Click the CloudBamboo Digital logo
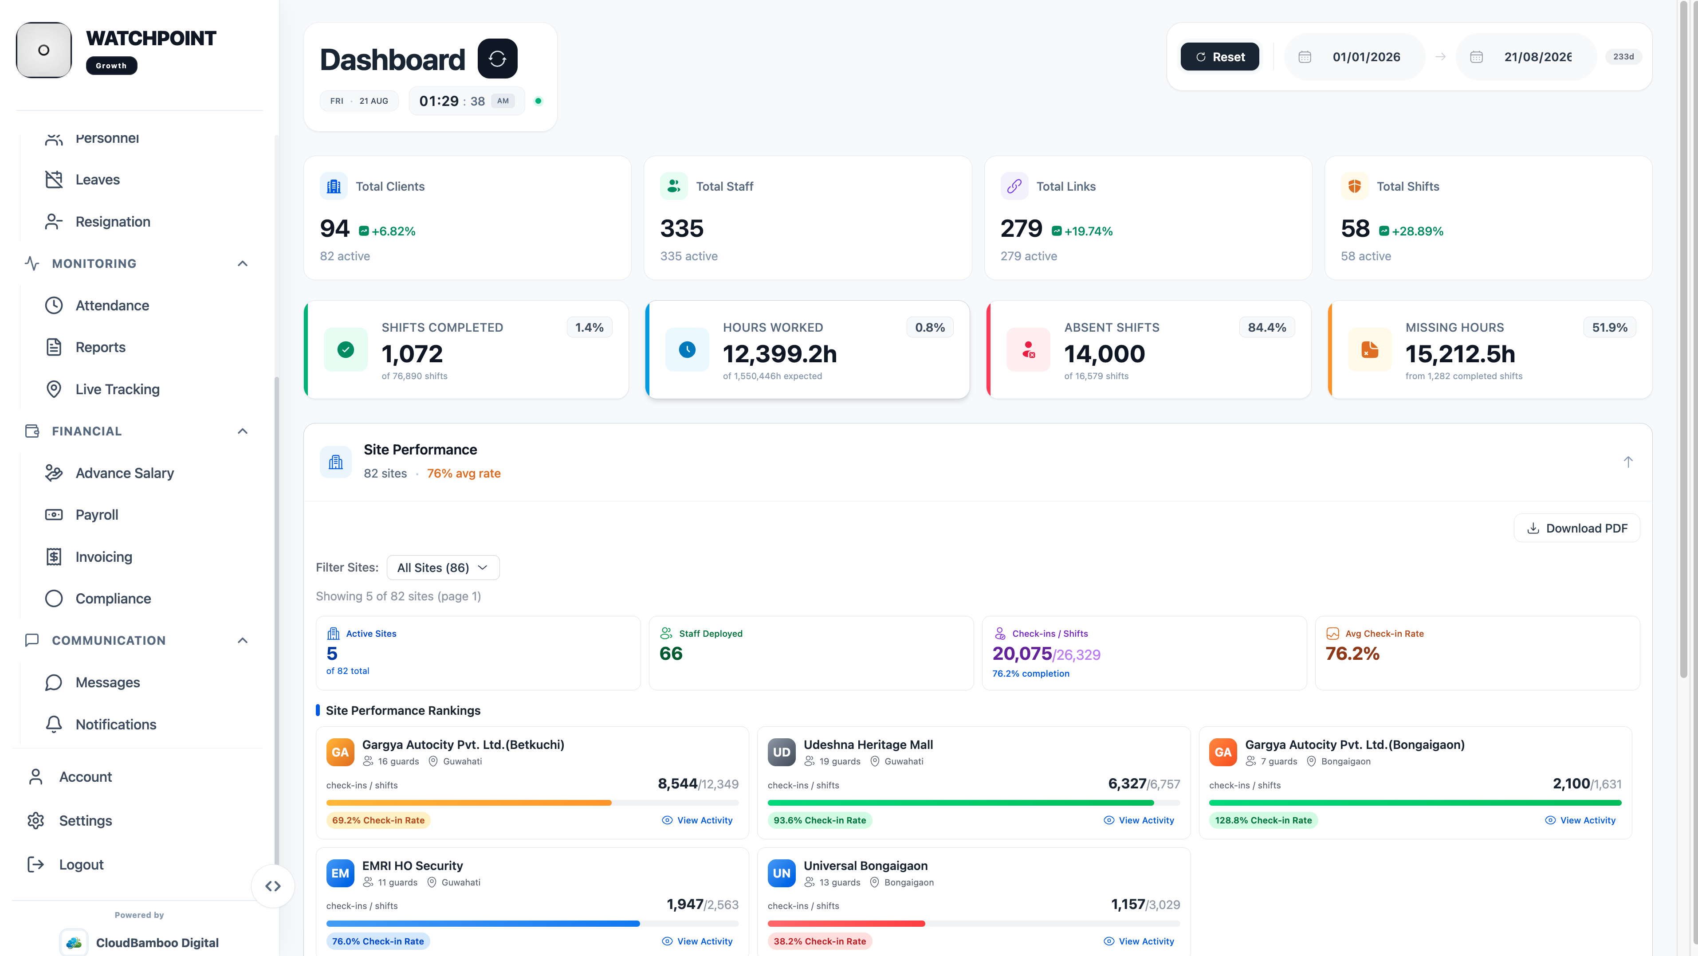This screenshot has height=956, width=1698. 74,942
